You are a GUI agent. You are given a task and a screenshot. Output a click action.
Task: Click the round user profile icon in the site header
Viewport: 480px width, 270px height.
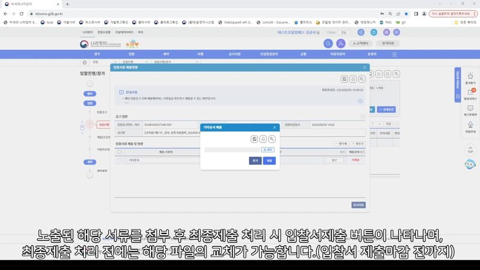pos(341,43)
